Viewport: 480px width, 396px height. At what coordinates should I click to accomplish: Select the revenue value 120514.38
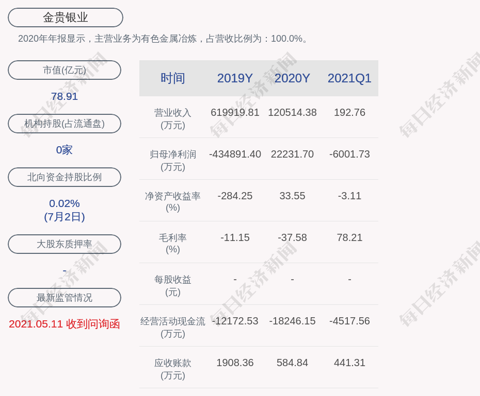[x=292, y=112]
